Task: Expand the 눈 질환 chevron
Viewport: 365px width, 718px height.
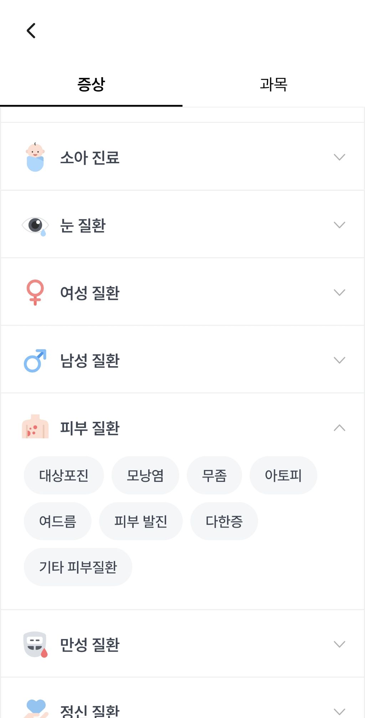Action: click(339, 225)
